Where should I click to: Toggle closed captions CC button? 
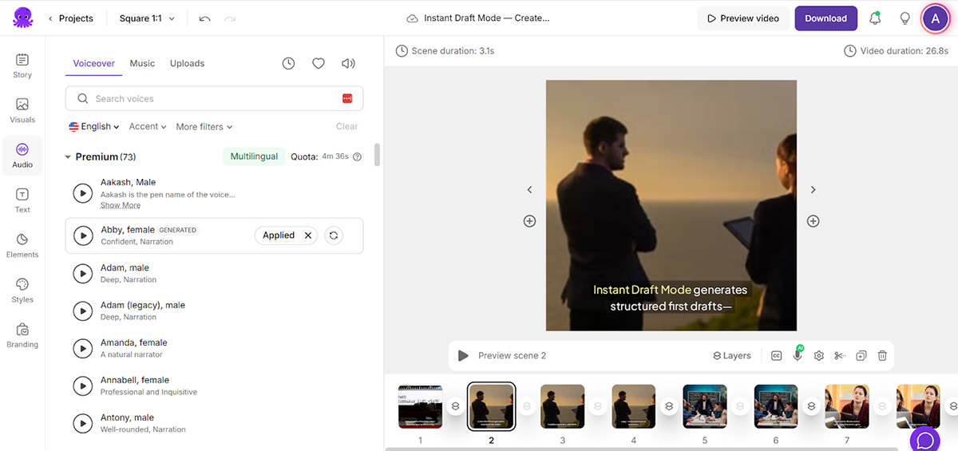(776, 356)
